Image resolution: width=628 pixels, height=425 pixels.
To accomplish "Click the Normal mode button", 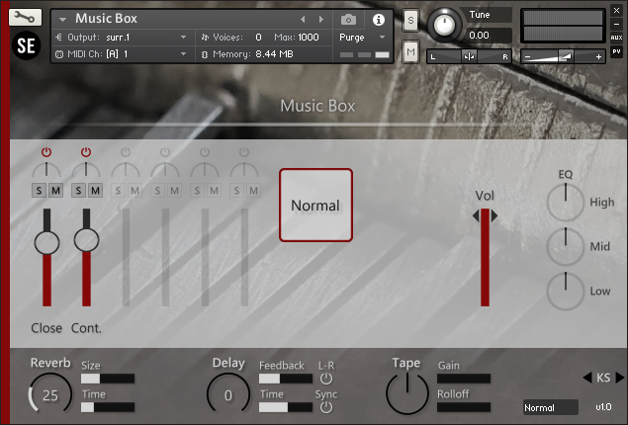I will click(x=315, y=206).
